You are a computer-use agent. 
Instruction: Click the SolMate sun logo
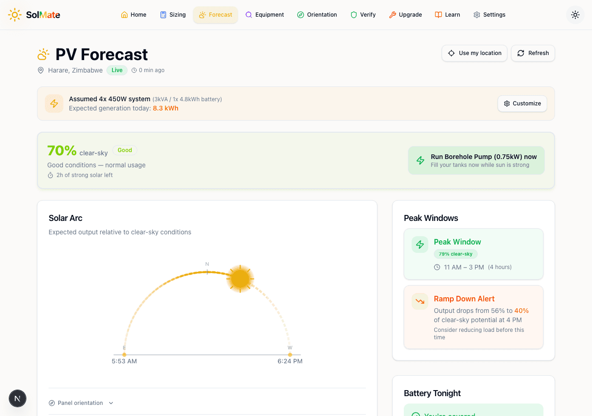click(x=14, y=14)
